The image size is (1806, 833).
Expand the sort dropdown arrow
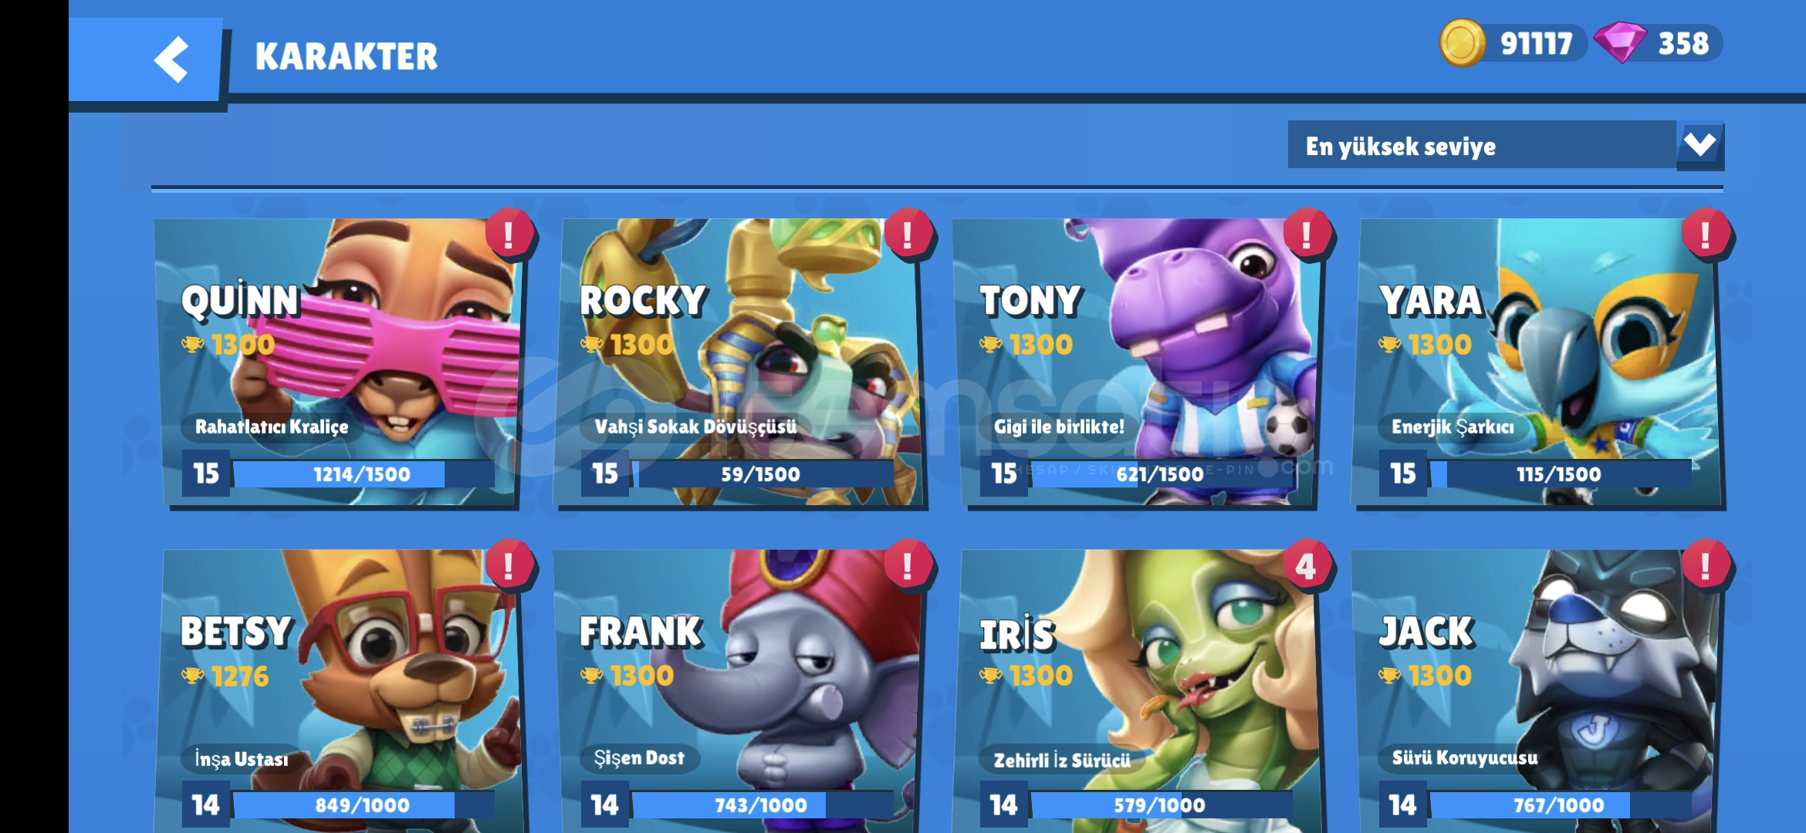tap(1700, 145)
